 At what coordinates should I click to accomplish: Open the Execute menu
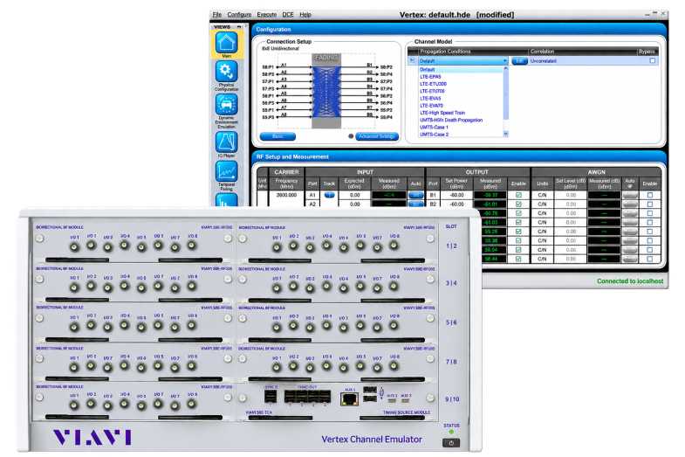click(x=266, y=15)
